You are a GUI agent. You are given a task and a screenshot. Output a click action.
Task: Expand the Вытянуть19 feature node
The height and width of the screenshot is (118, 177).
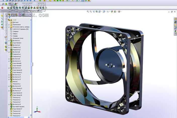(x=9, y=104)
